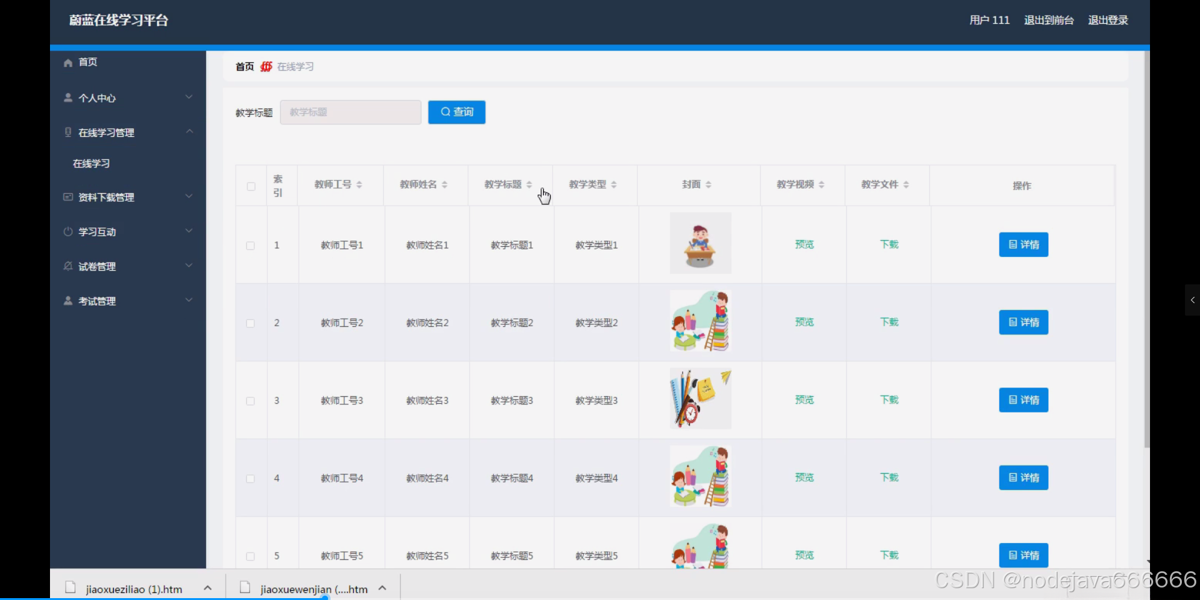1200x600 pixels.
Task: Open 详情 for row 4
Action: [1024, 477]
